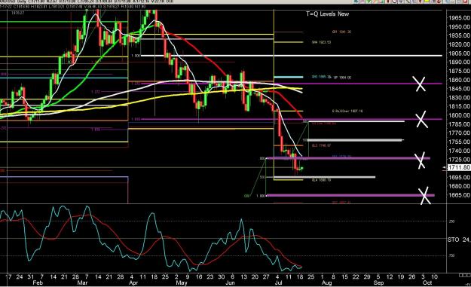This screenshot has width=471, height=287.
Task: Click the OL3 1746.97 level label
Action: pos(321,145)
